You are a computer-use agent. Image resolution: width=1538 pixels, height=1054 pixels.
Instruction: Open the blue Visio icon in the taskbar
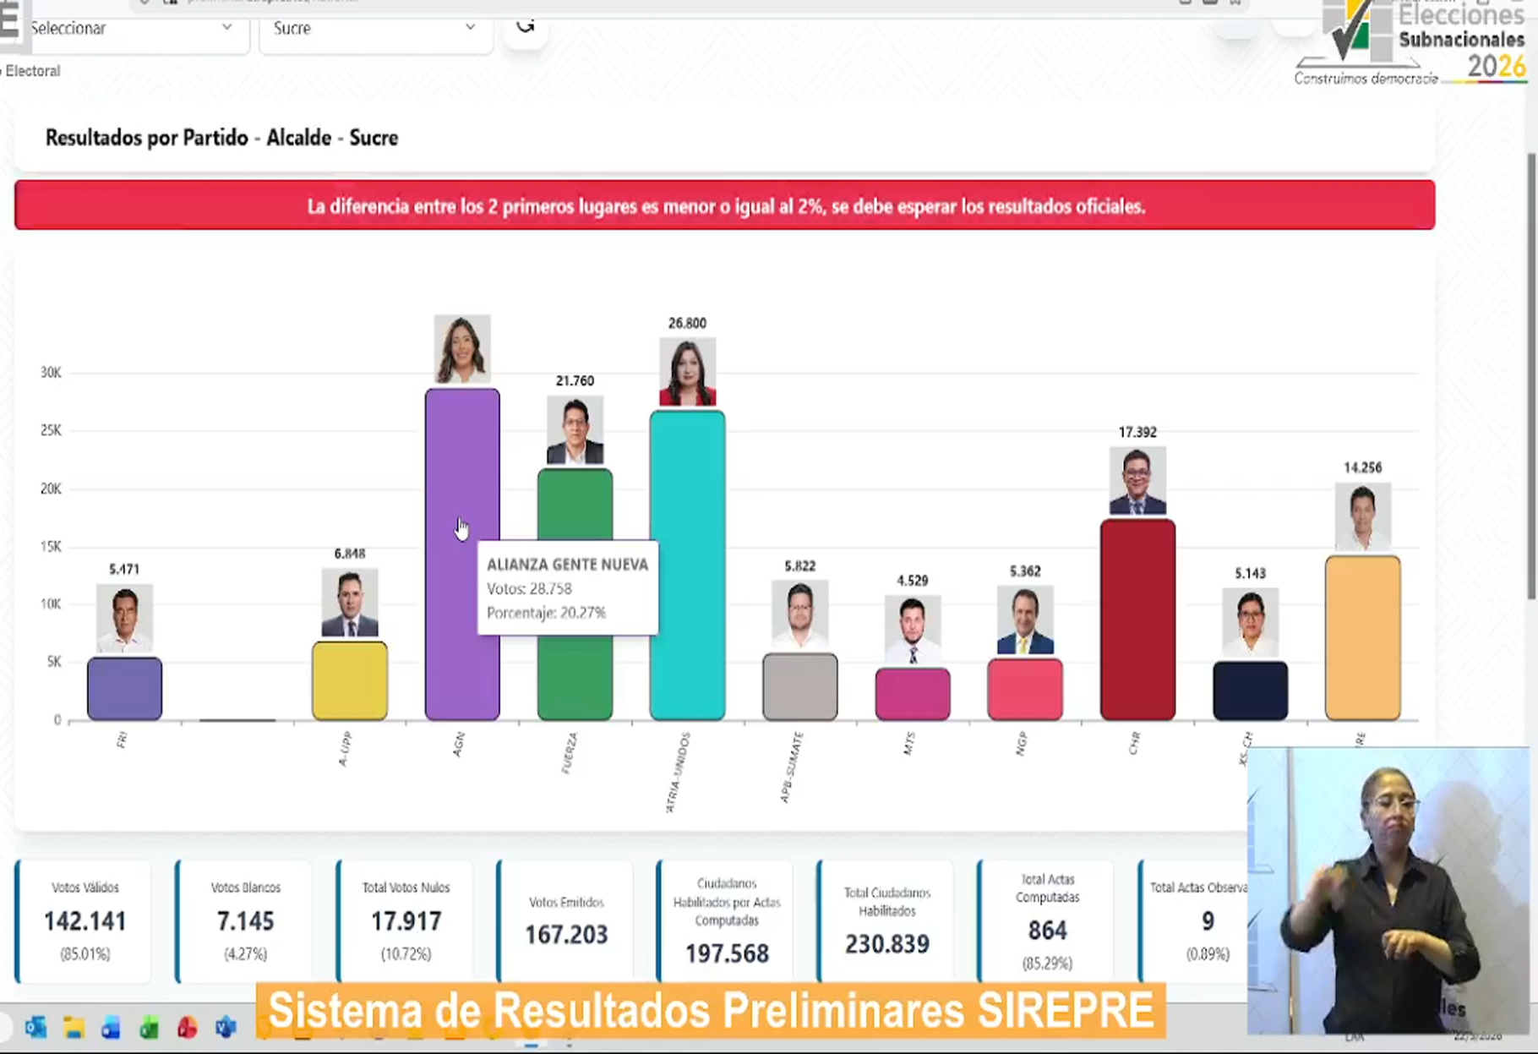coord(225,1028)
